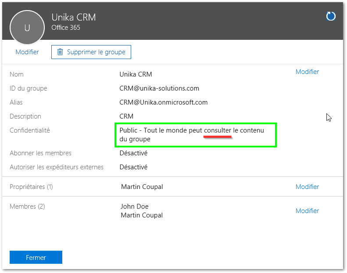The height and width of the screenshot is (273, 347).
Task: Click Modifier link under the avatar
Action: [27, 52]
